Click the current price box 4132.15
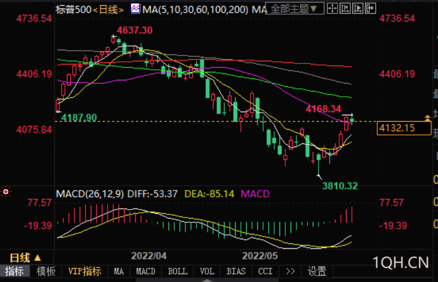 click(x=404, y=128)
